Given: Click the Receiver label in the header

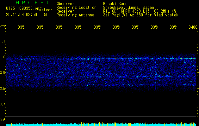Looking at the screenshot, I should click(x=65, y=11).
